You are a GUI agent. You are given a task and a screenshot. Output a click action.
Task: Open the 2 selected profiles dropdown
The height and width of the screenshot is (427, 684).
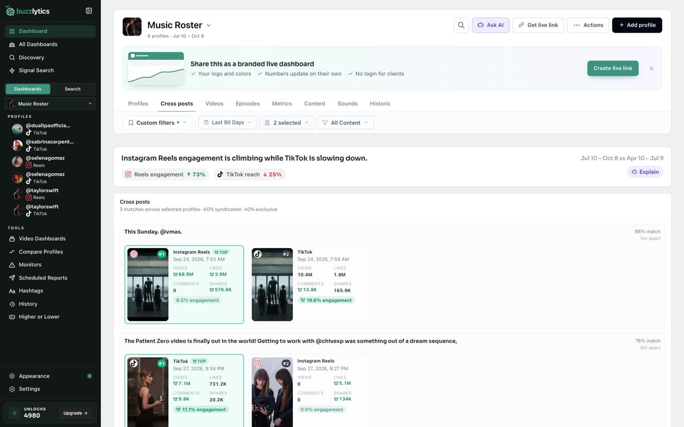click(286, 123)
